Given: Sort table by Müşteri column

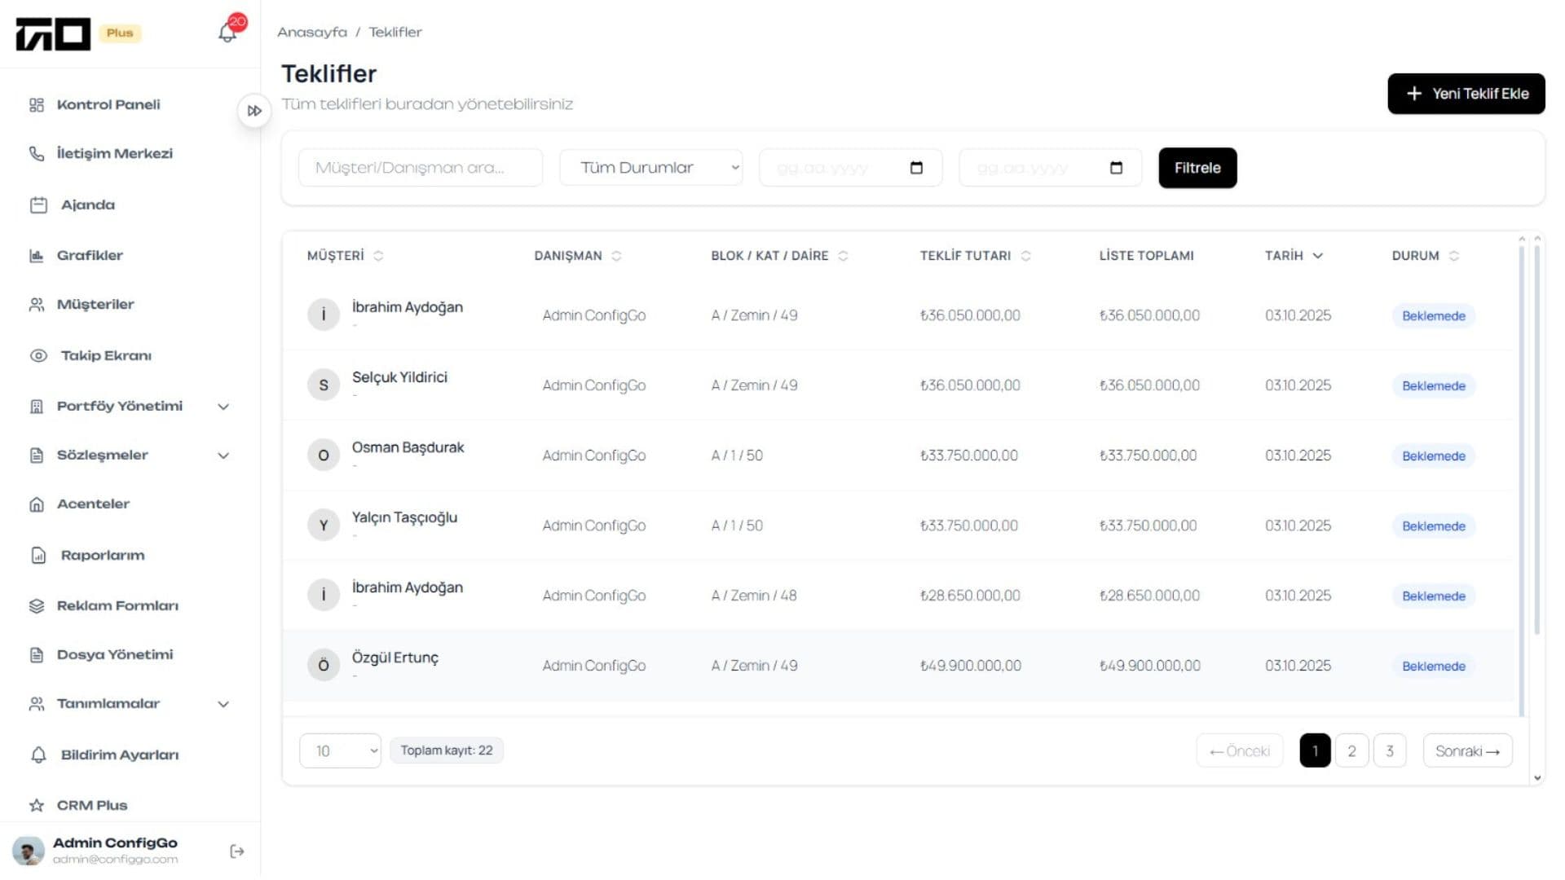Looking at the screenshot, I should 378,256.
